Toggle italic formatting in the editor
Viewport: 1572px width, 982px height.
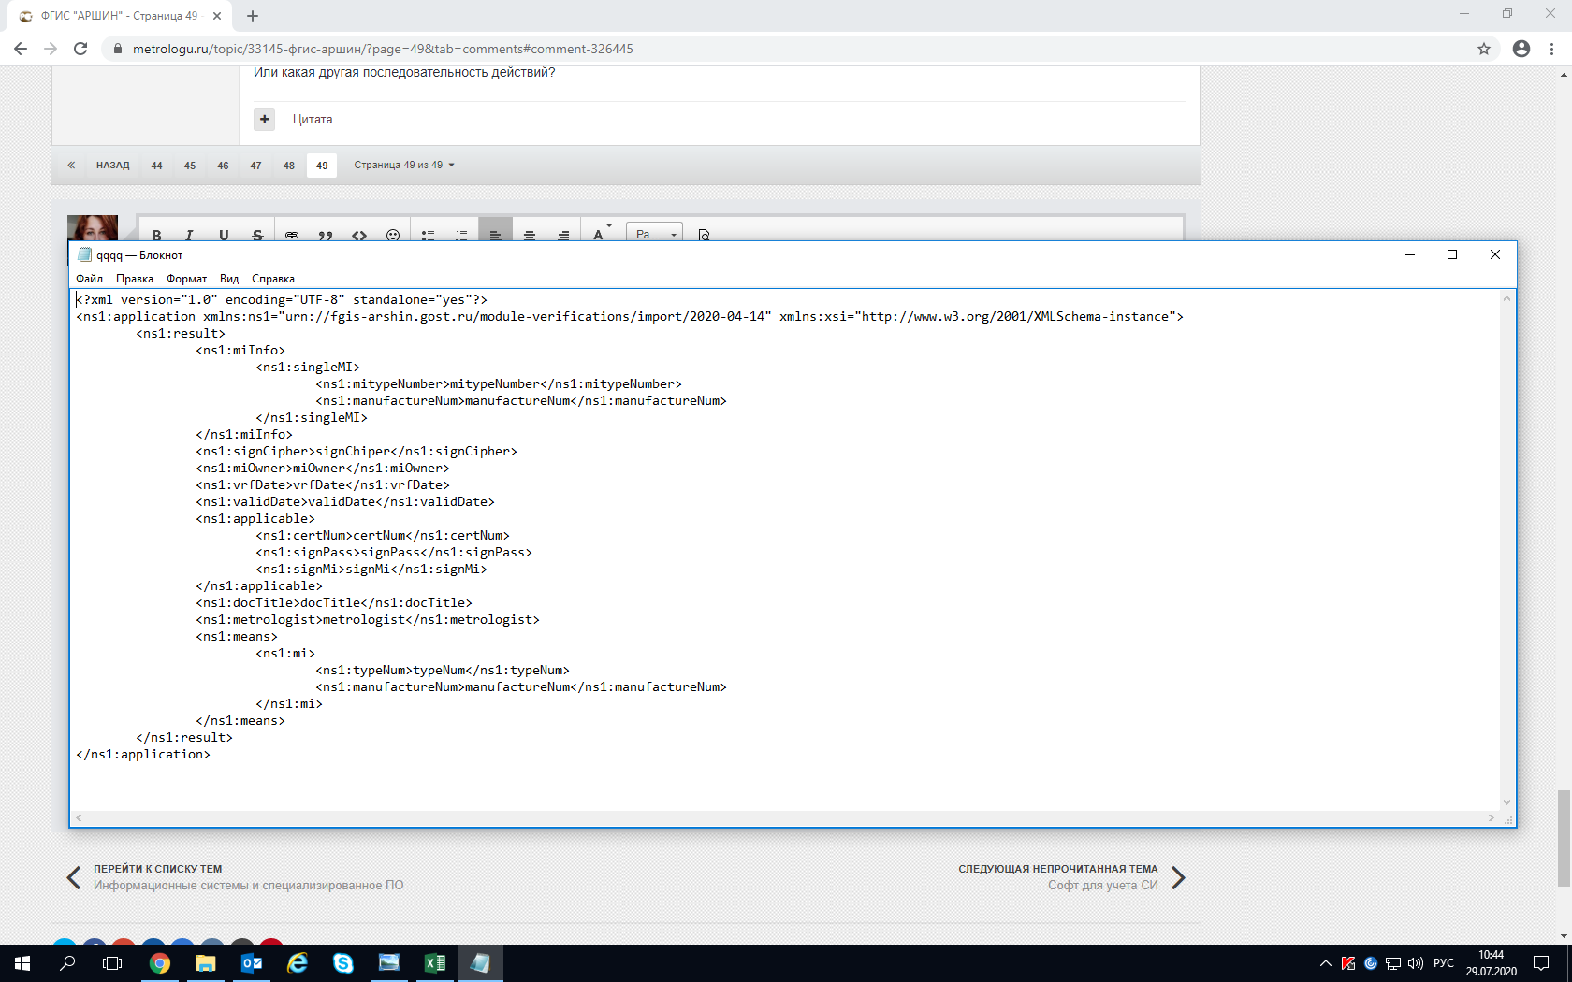pyautogui.click(x=189, y=235)
